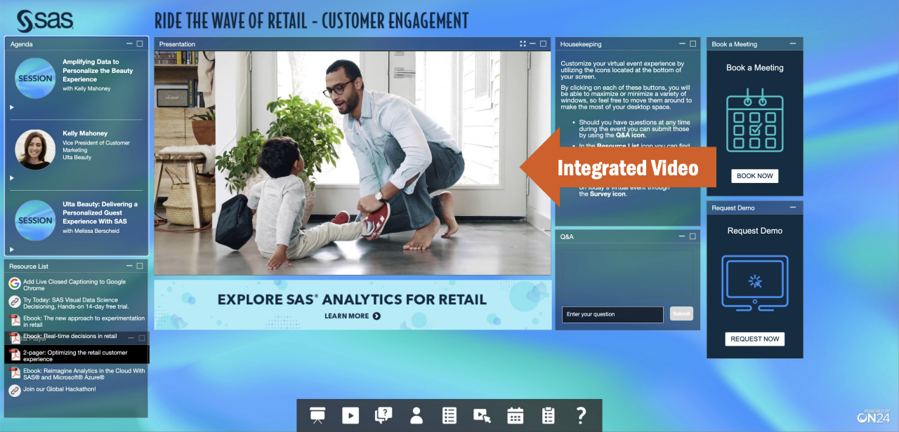Click PDF icon for experimentation in retail ebook
This screenshot has width=899, height=432.
[x=15, y=320]
